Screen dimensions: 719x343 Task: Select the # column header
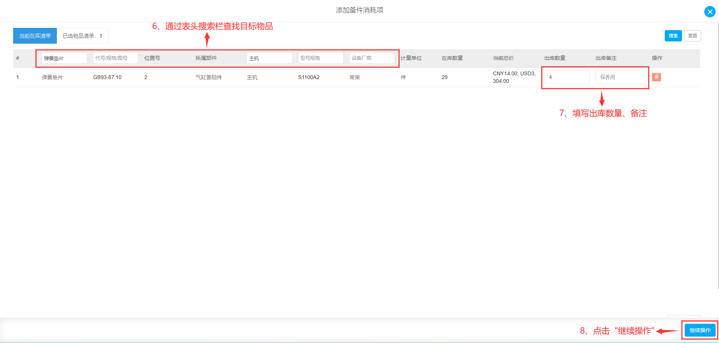point(18,58)
